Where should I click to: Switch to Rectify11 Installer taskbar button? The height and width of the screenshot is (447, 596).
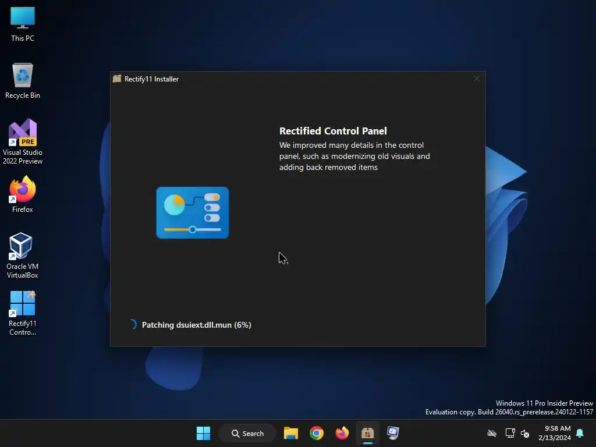[x=368, y=433]
